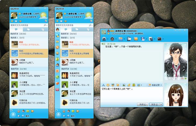Open the blue globe browser icon in the middle window sidebar
The image size is (196, 126).
(57, 36)
